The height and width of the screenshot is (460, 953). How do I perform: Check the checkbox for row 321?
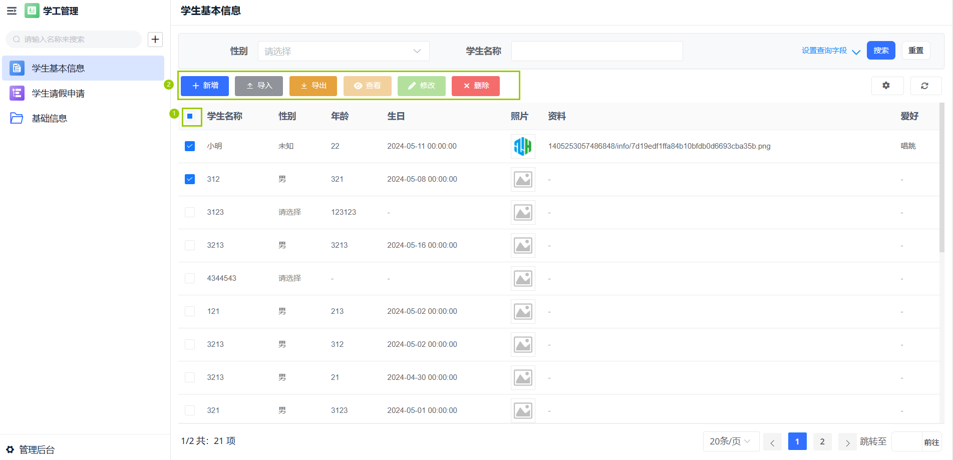pos(190,410)
